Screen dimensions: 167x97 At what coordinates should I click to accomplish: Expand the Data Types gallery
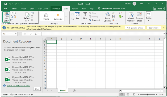(x=66, y=16)
